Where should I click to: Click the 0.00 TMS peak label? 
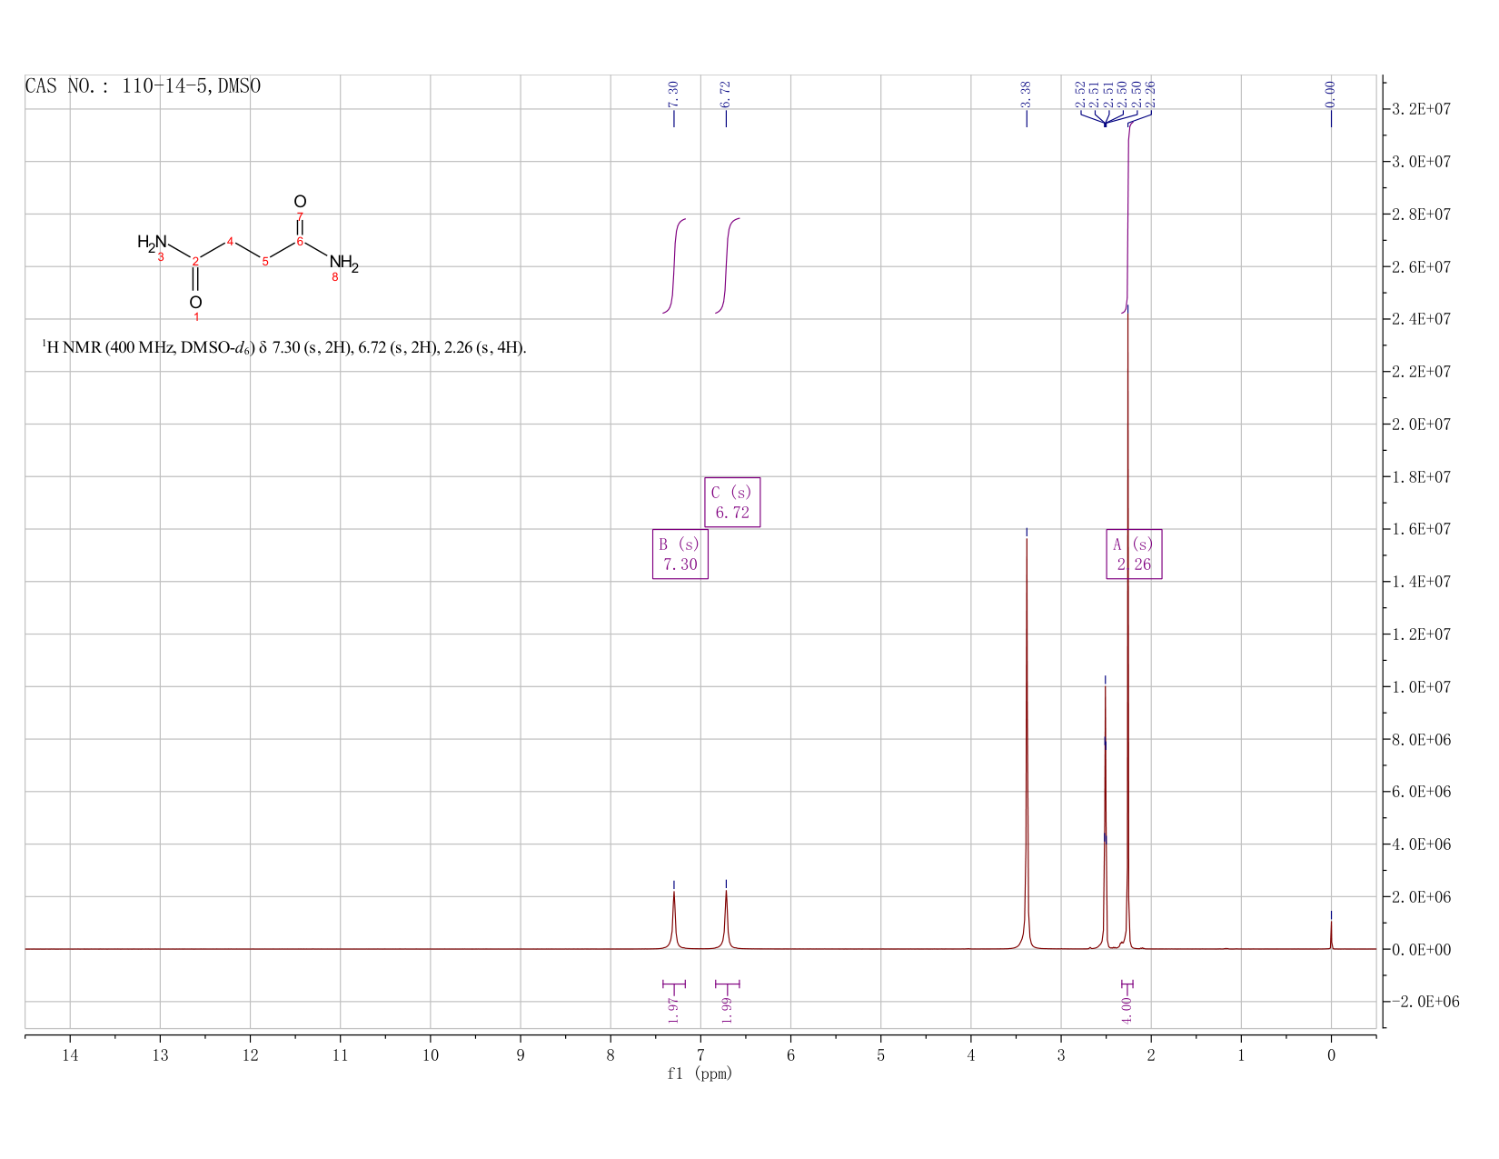(1331, 93)
